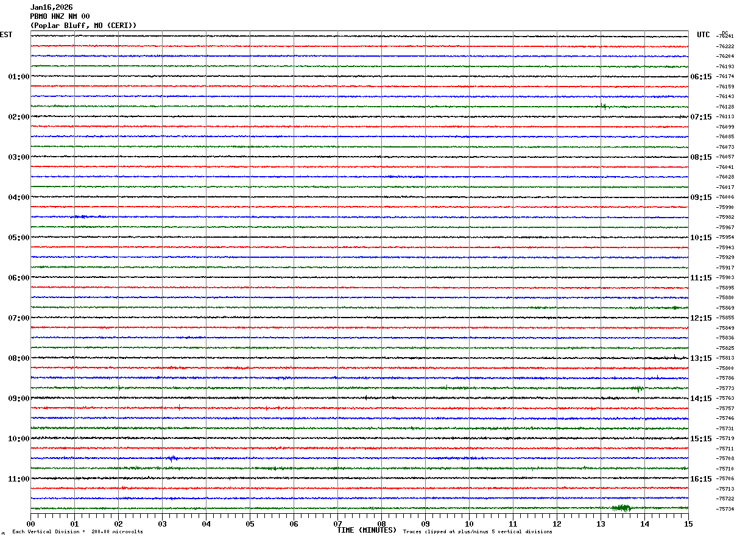Screen dimensions: 737x540
Task: Click the "03:00" EST time label
Action: (x=19, y=157)
